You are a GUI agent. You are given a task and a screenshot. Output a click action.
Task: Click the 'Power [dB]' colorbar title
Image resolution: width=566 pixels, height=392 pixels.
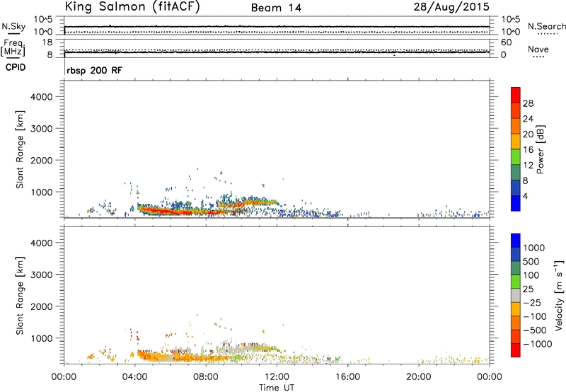(540, 149)
